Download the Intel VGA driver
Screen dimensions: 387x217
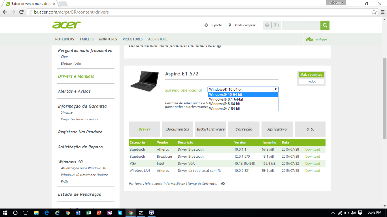pos(312,164)
